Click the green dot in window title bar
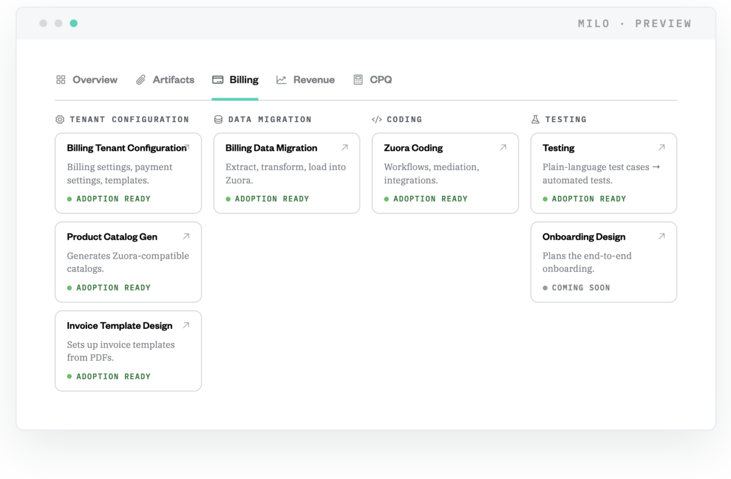This screenshot has height=479, width=731. point(74,23)
